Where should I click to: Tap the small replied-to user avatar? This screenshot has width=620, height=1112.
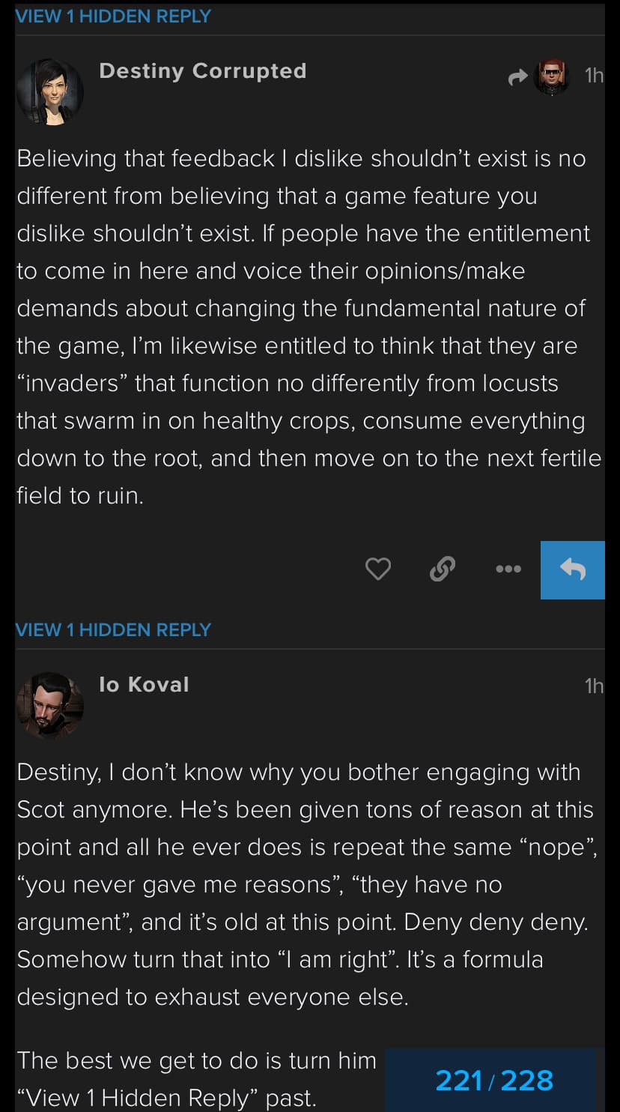tap(552, 76)
